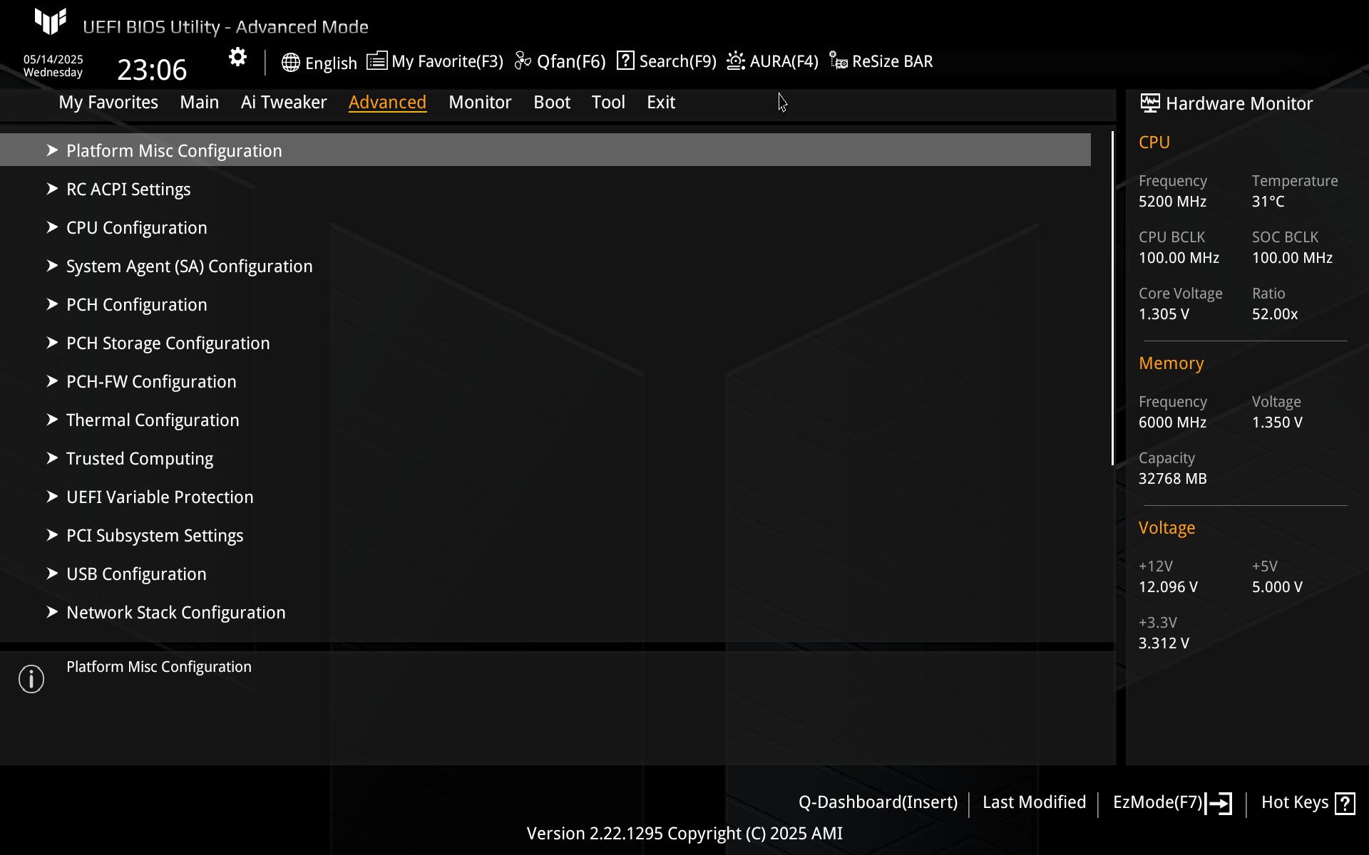Open Qfan control fan icon

pos(523,61)
